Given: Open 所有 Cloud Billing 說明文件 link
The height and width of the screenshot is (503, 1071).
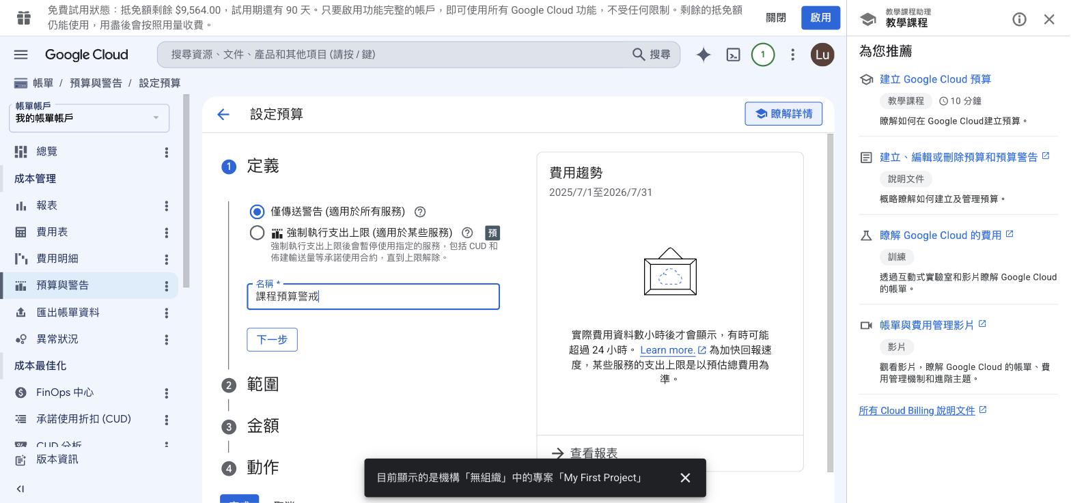Looking at the screenshot, I should (x=922, y=410).
